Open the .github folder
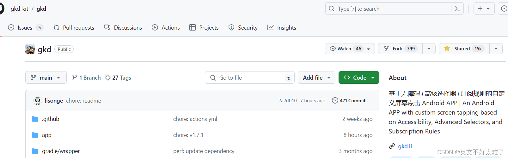This screenshot has width=508, height=158. point(51,119)
